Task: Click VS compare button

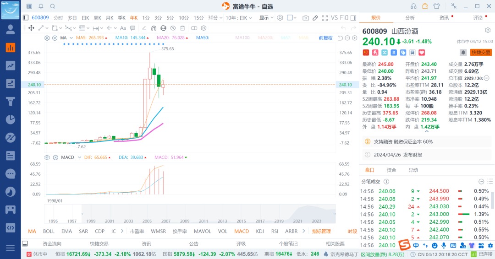Action: pyautogui.click(x=334, y=18)
